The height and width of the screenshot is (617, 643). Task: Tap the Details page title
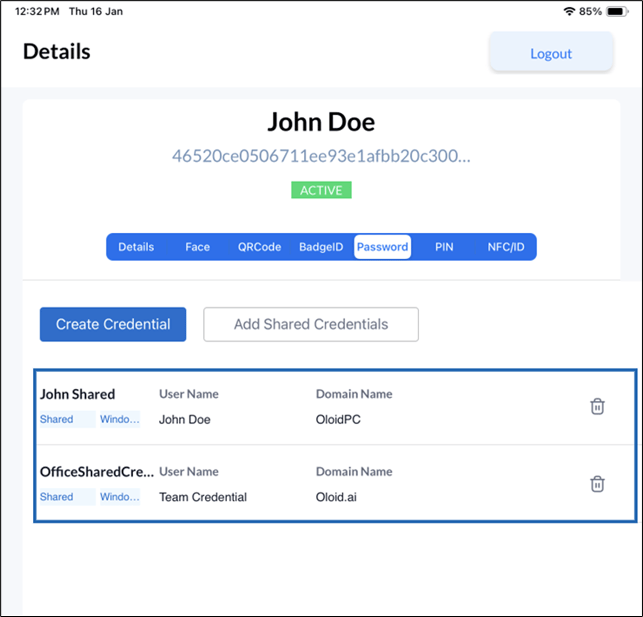[57, 52]
